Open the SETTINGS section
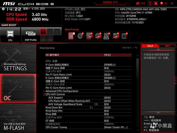This screenshot has height=133, width=177. coord(18,59)
